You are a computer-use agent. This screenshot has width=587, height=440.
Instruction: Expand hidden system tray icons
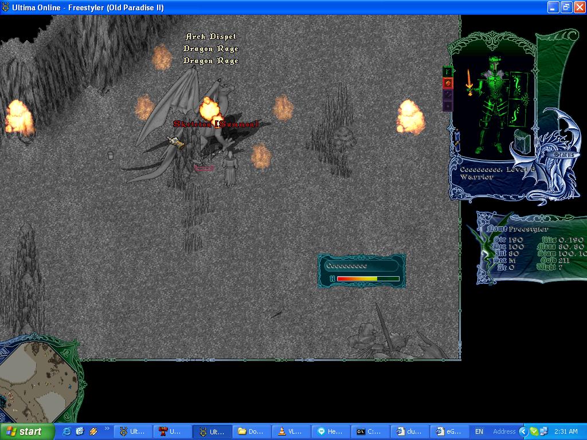click(x=523, y=431)
